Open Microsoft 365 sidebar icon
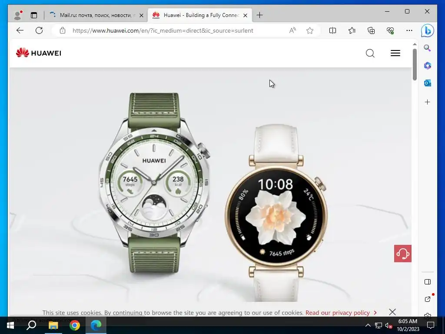 (x=428, y=66)
